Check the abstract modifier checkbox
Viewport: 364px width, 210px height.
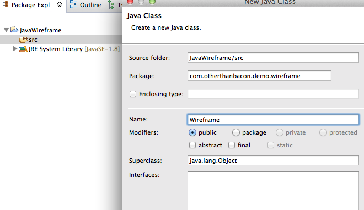click(x=192, y=145)
